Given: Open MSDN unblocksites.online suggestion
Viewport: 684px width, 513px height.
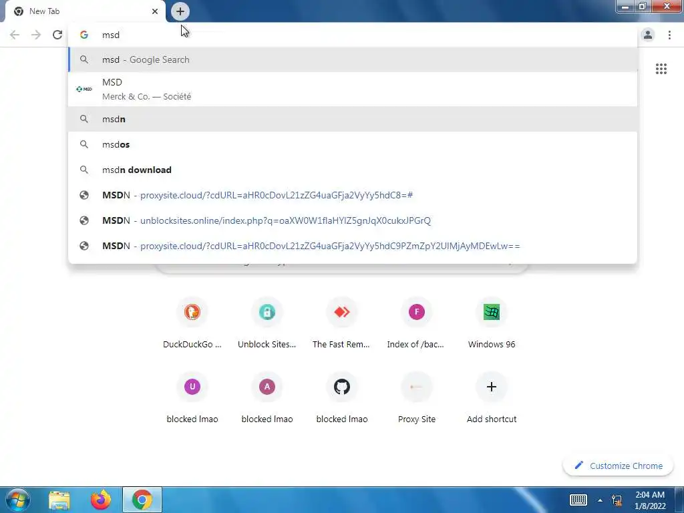Looking at the screenshot, I should pyautogui.click(x=353, y=220).
